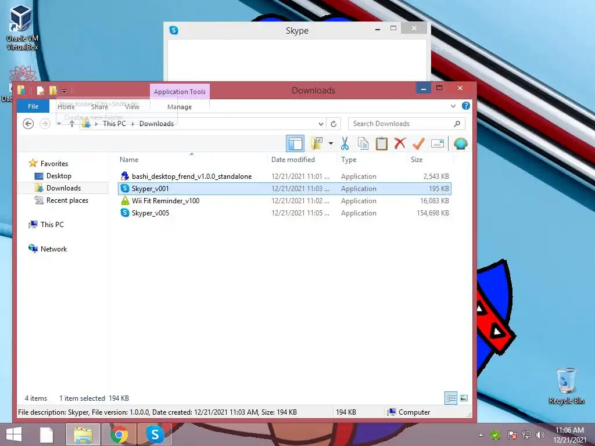595x446 pixels.
Task: Select bashi_desktop_frend_v1.0.0_standalone file
Action: [x=285, y=177]
